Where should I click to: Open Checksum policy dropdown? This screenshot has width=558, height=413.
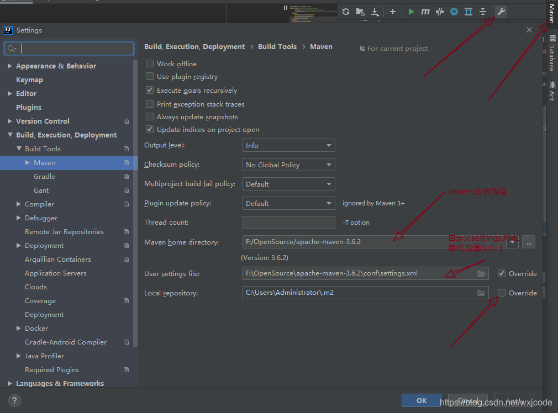coord(288,165)
